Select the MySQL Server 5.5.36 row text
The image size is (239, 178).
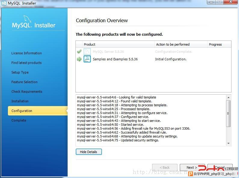108,52
